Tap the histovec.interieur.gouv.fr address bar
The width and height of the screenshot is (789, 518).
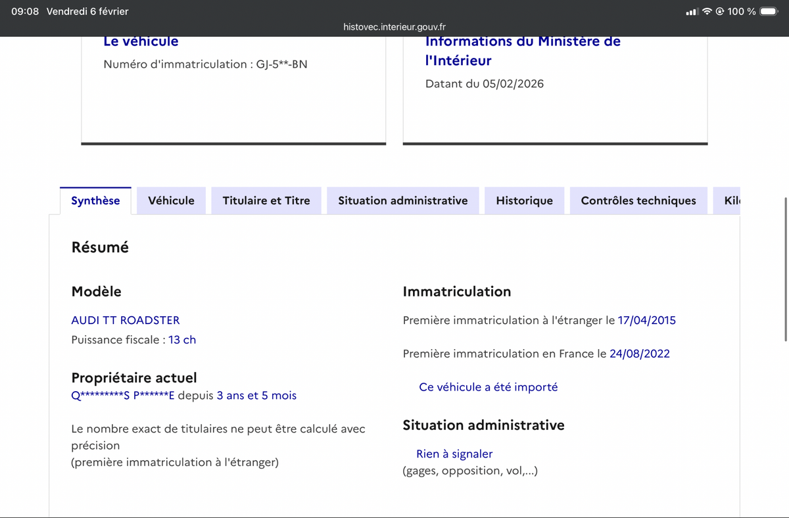[x=394, y=27]
